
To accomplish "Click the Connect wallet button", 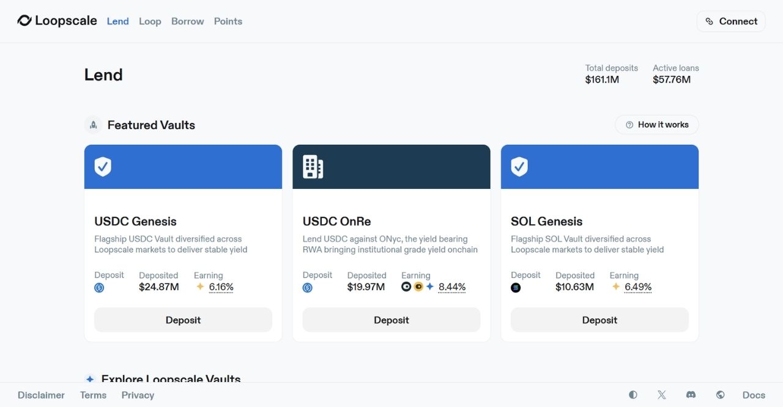I will pos(731,21).
